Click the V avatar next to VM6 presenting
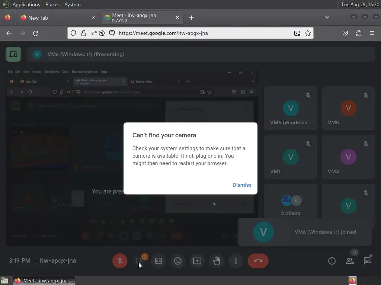The height and width of the screenshot is (285, 381). (37, 54)
